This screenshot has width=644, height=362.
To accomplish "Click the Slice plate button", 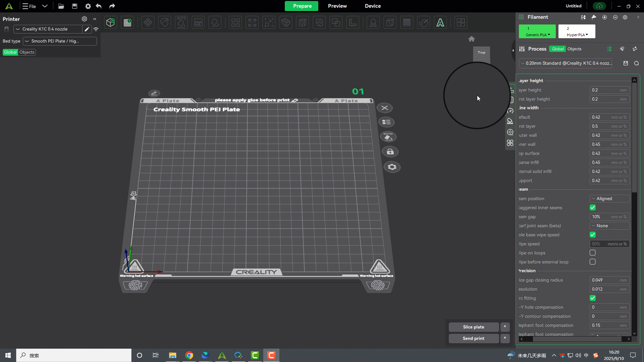I will click(473, 327).
